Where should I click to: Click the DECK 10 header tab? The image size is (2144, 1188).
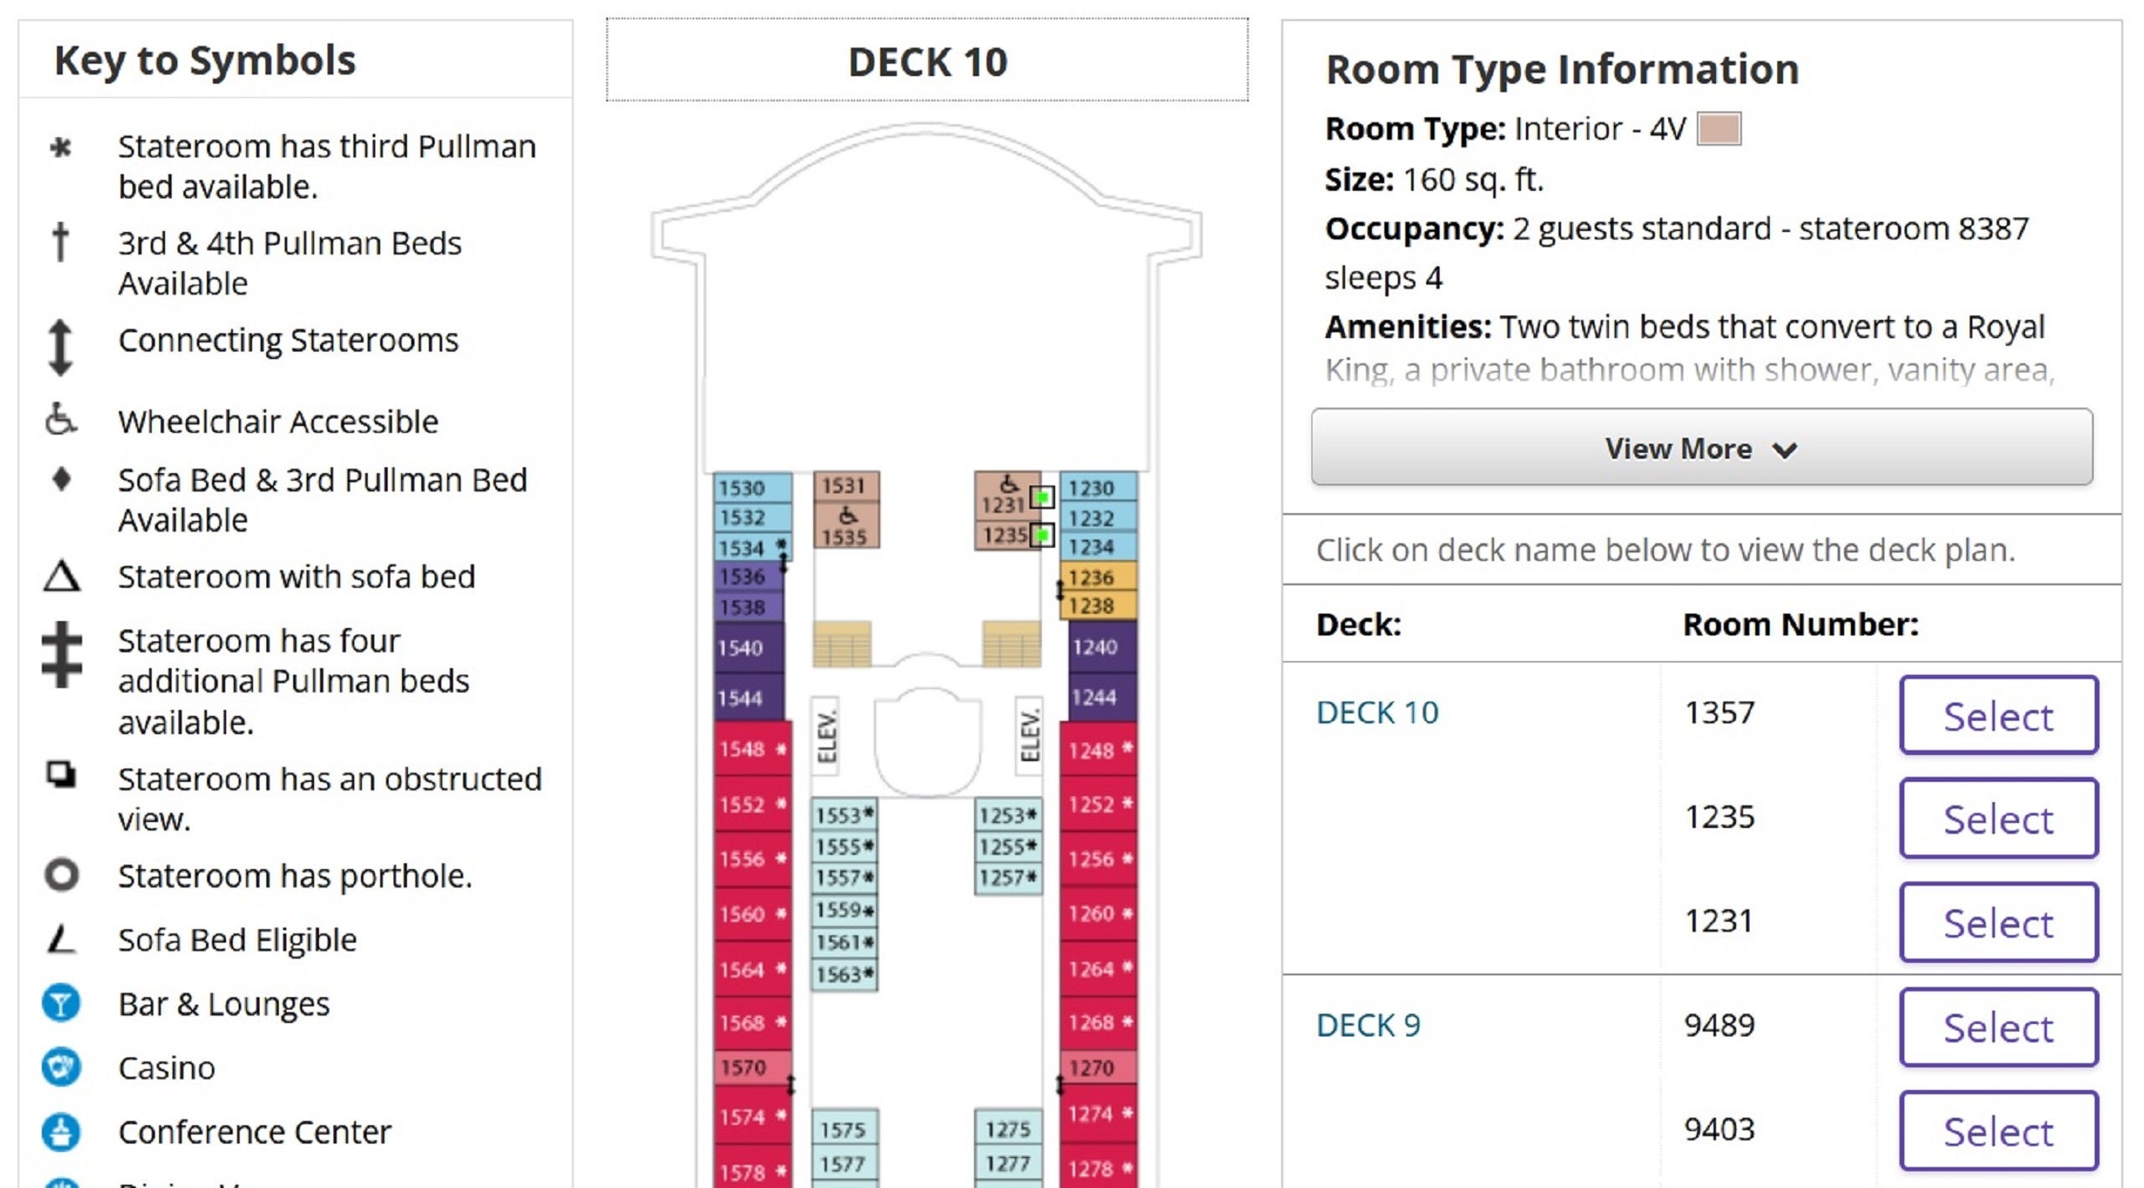pos(927,60)
